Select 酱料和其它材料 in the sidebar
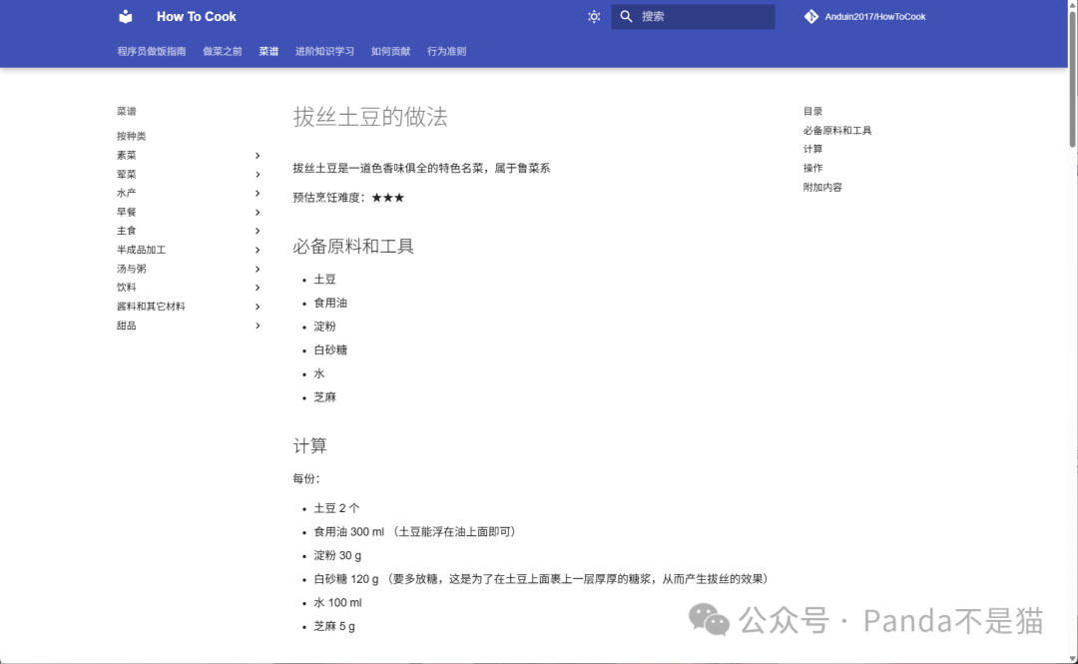The height and width of the screenshot is (664, 1078). [x=151, y=307]
